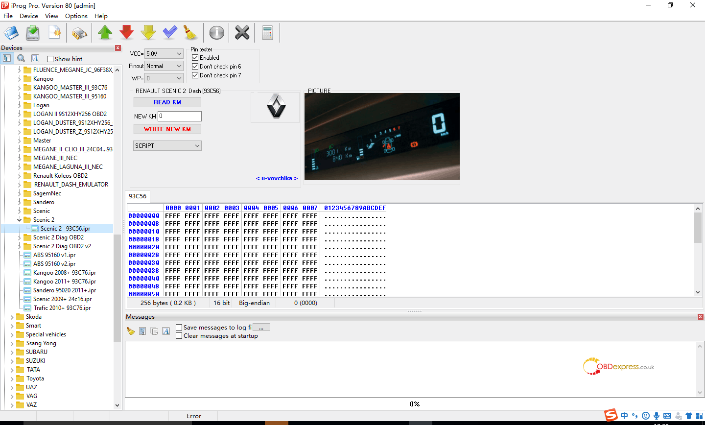Click the black X stop icon in toolbar

coord(242,33)
